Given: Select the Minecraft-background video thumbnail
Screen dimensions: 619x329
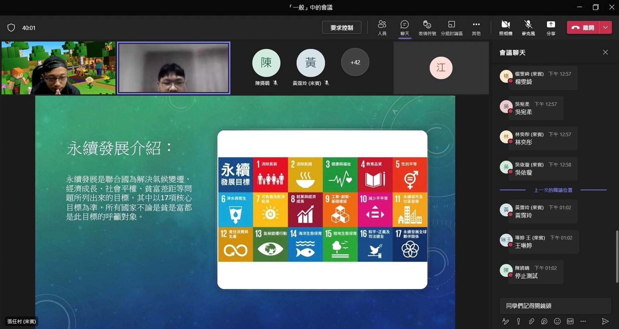Looking at the screenshot, I should click(58, 68).
